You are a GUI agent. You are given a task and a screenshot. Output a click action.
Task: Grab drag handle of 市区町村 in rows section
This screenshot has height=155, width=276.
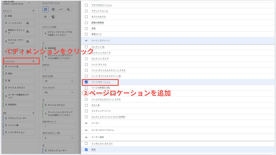(46, 48)
